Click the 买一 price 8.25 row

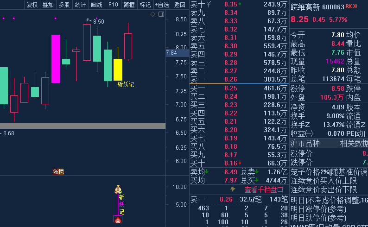(239, 88)
